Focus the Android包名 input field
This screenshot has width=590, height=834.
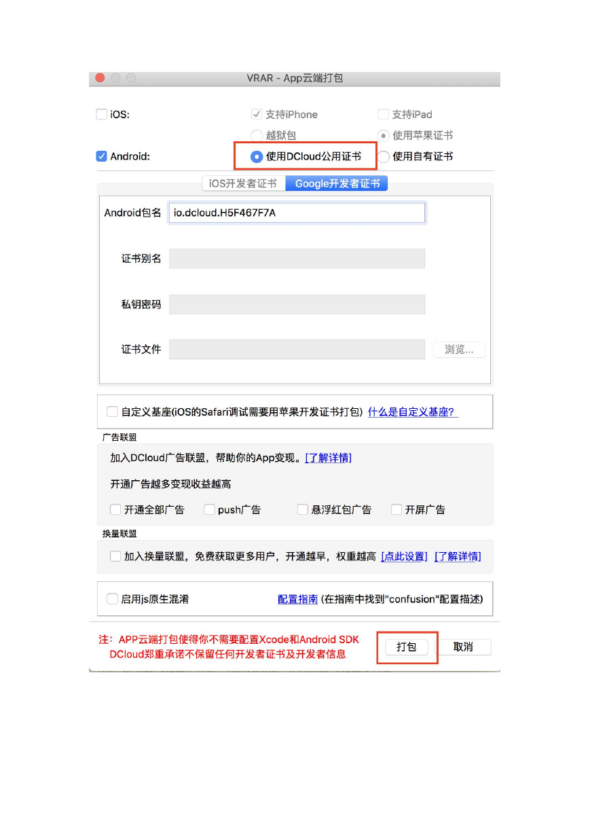297,213
